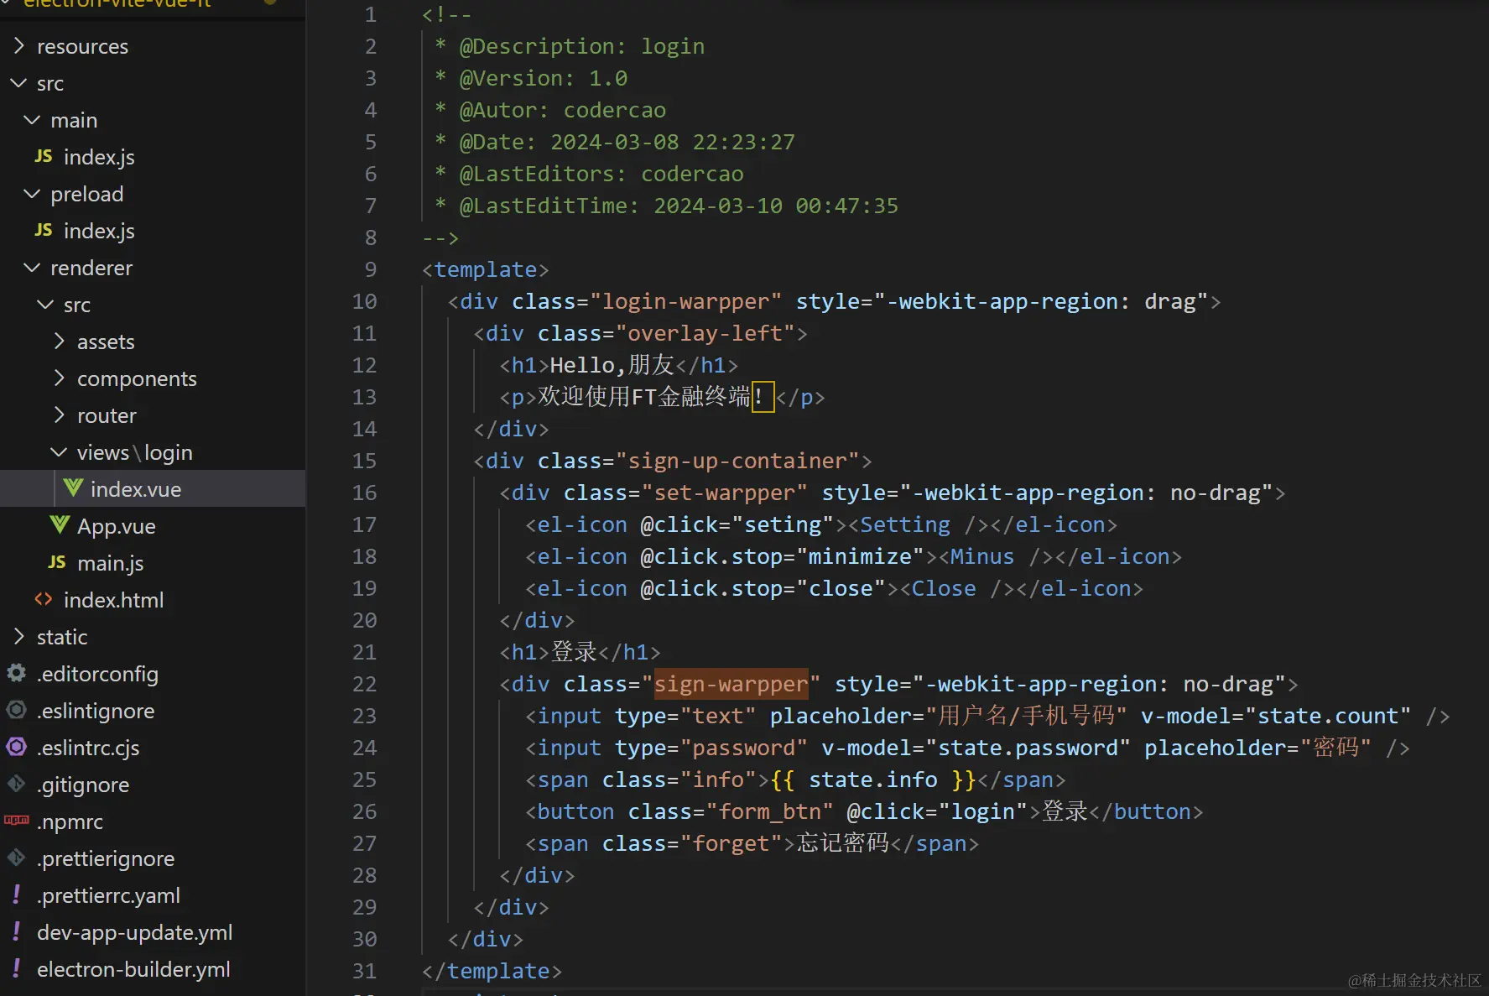1489x996 pixels.
Task: Open .eslintignore file
Action: (96, 711)
